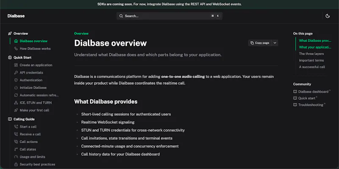Click the copy icon in Copy page button

coord(252,43)
